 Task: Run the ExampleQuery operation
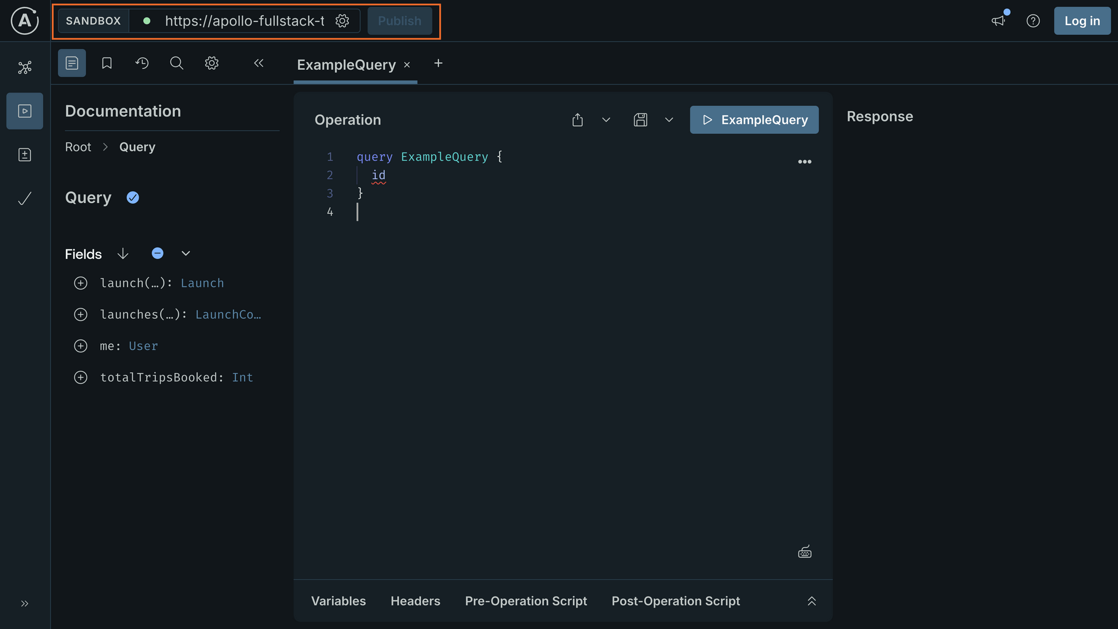point(754,119)
